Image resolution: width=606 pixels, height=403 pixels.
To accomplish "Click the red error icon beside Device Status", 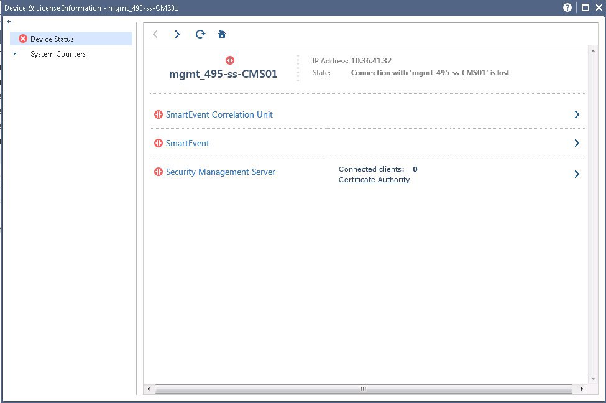I will pos(23,39).
